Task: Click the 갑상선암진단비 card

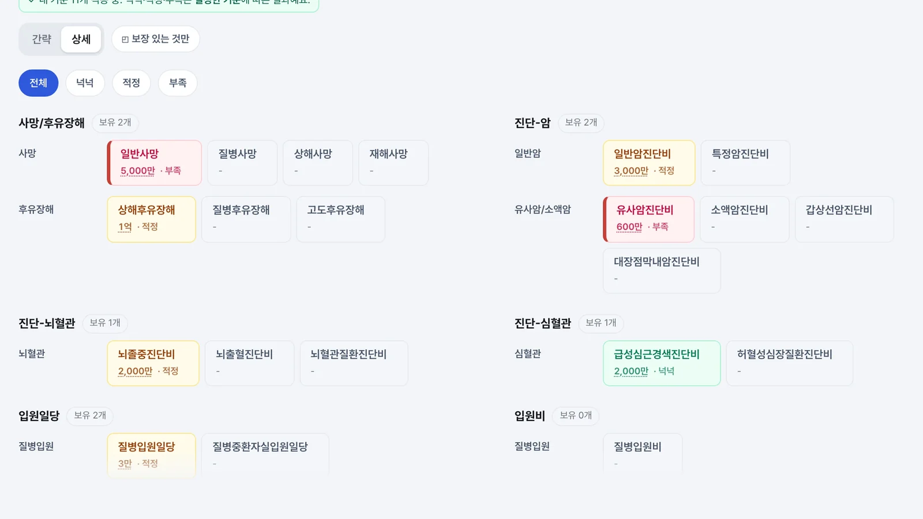Action: click(845, 219)
